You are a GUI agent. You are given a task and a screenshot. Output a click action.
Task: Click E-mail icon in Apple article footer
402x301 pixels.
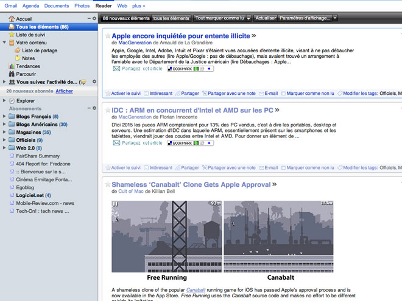(261, 94)
